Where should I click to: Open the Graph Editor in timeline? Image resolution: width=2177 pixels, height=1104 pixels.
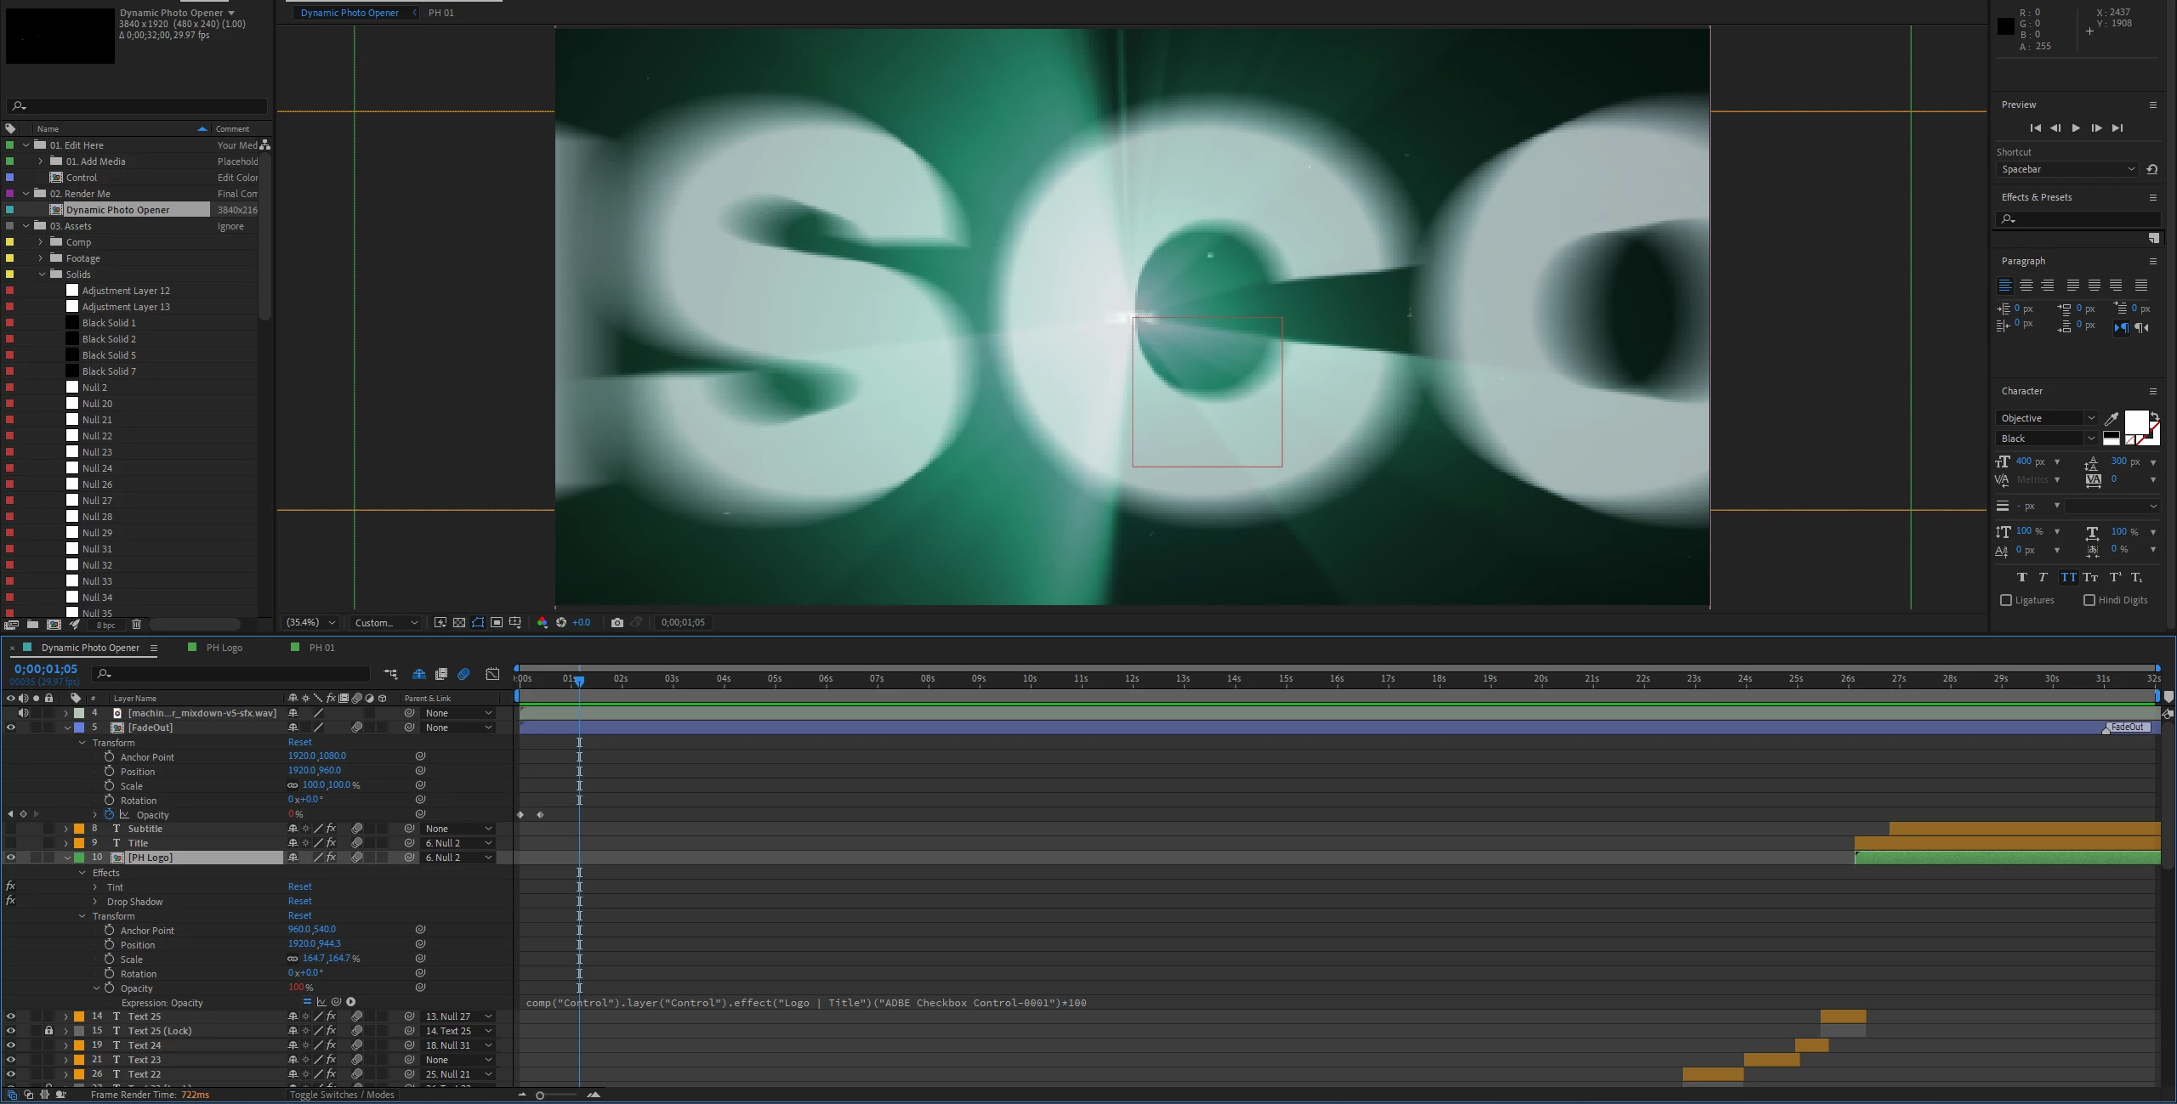492,674
